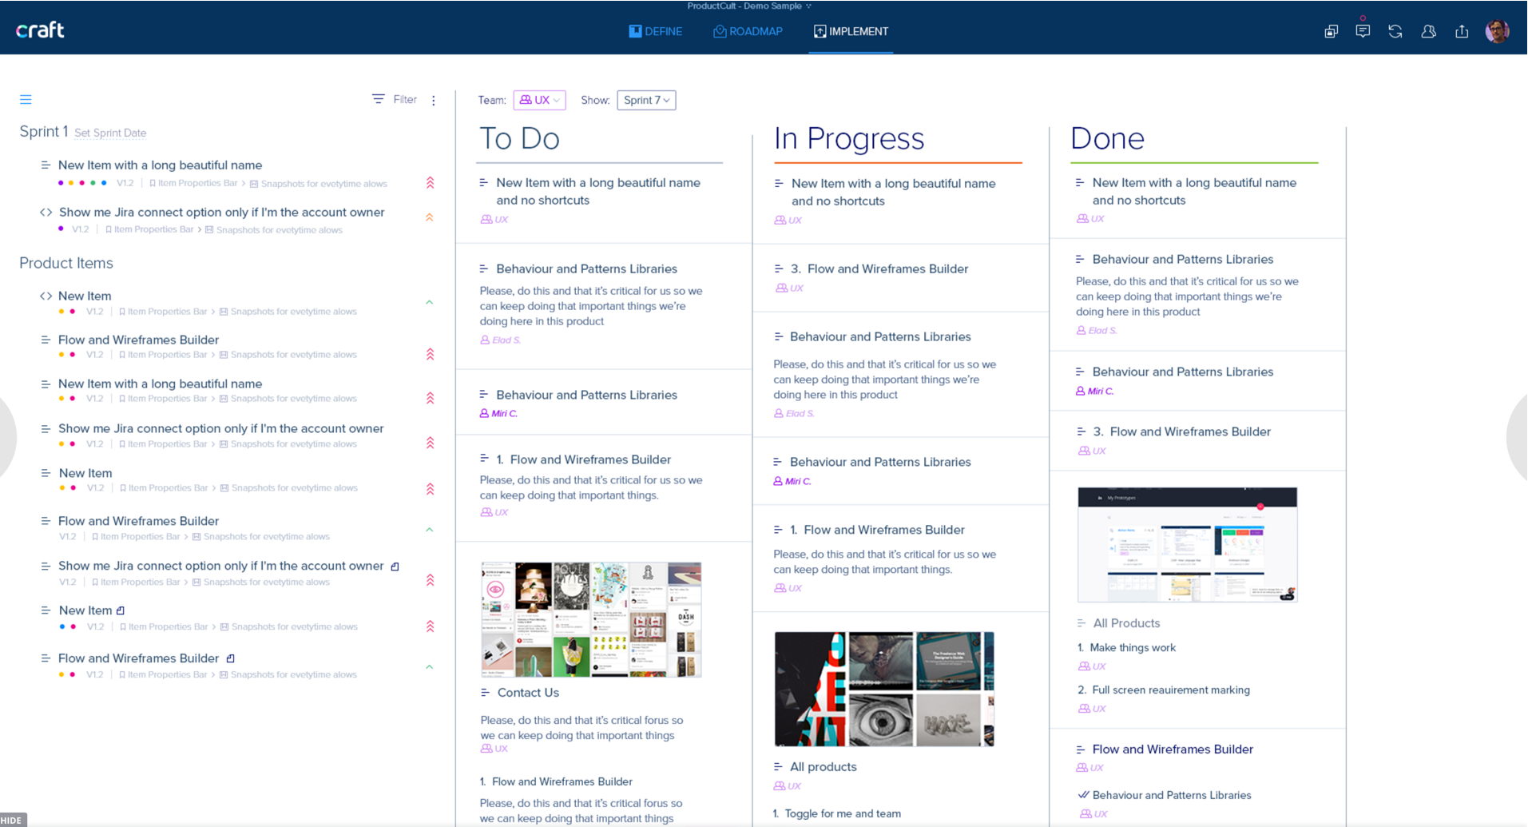The image size is (1528, 827).
Task: Click the user profile avatar
Action: pyautogui.click(x=1497, y=31)
